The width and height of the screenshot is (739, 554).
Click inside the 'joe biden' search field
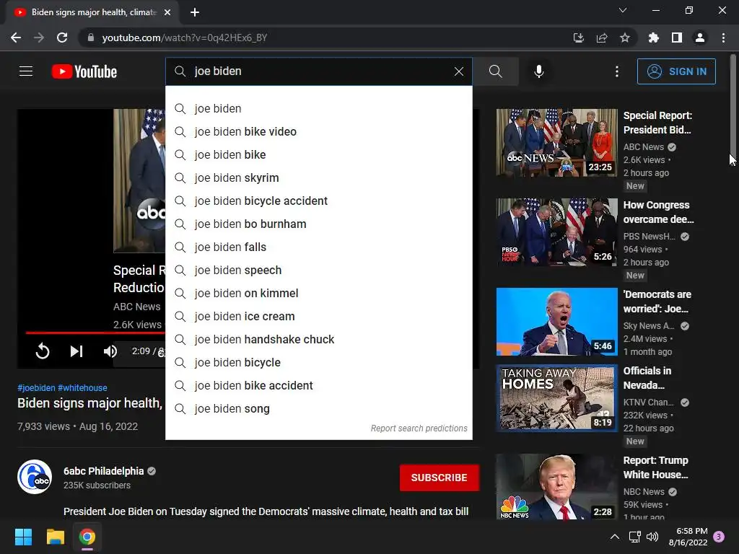318,71
